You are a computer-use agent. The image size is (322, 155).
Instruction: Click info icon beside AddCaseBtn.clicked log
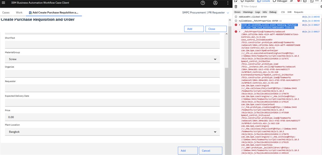pos(236,17)
